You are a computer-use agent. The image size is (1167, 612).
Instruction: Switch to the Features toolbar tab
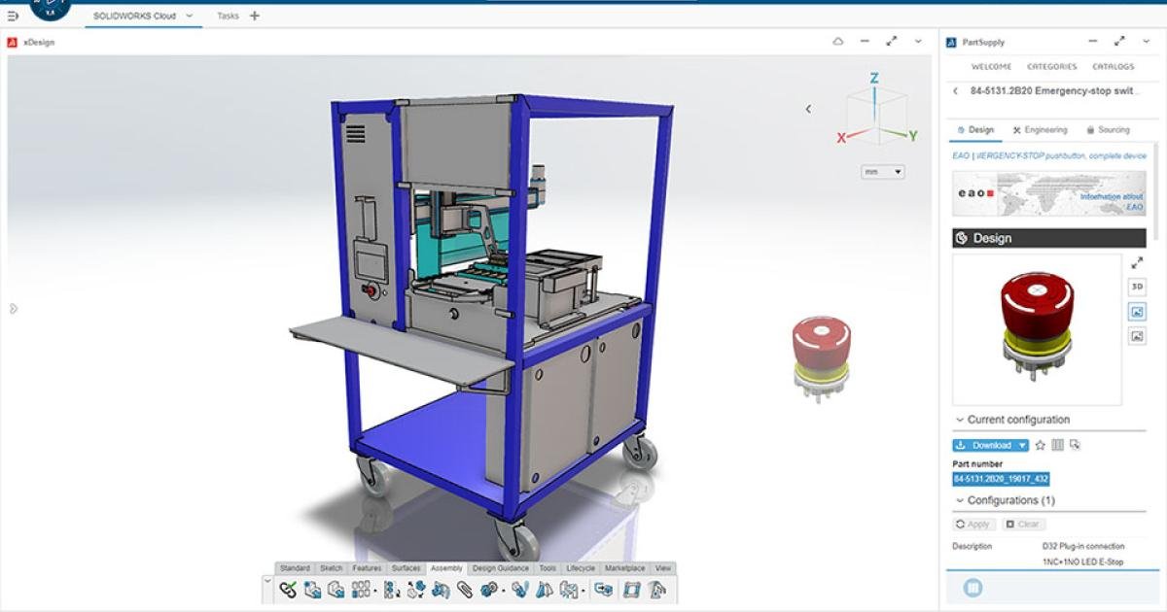367,568
